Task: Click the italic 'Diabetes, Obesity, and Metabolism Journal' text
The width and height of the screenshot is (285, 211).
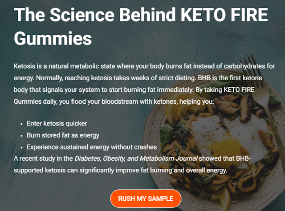Action: (x=136, y=158)
